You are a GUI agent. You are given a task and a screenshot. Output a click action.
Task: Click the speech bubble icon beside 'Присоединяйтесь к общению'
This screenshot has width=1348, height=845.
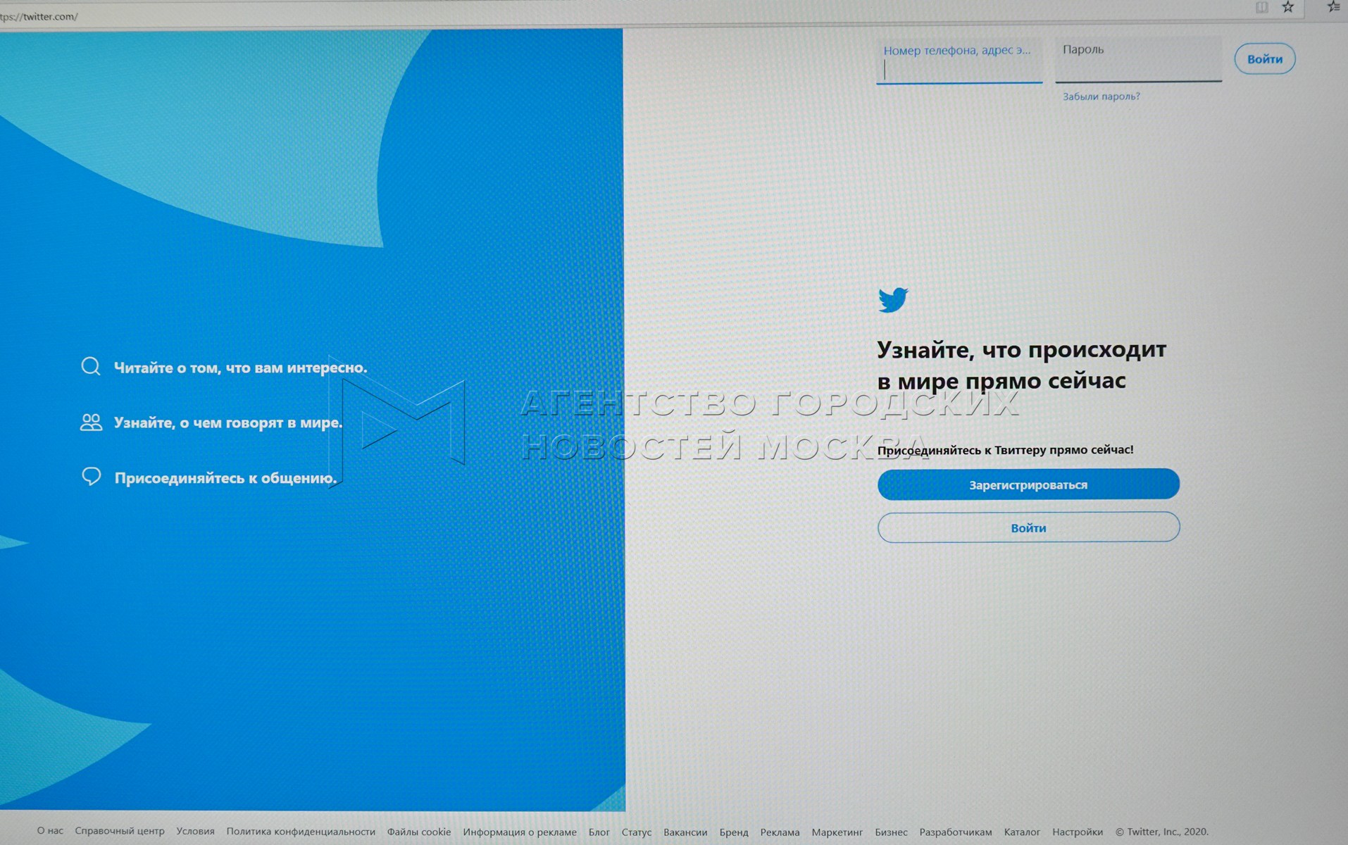[92, 477]
